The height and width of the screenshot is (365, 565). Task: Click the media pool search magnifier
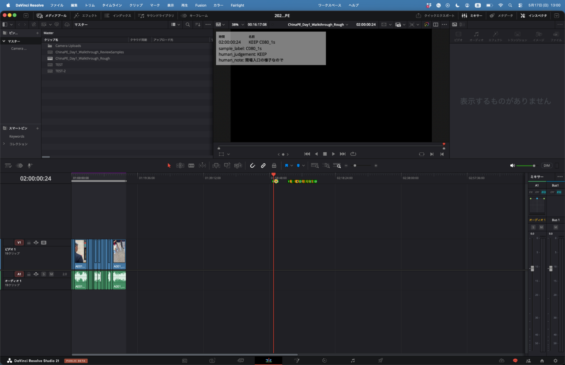[x=188, y=24]
